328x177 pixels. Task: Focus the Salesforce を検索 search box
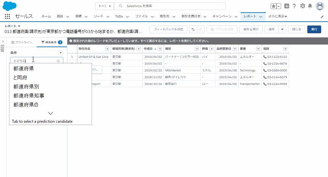tap(170, 6)
